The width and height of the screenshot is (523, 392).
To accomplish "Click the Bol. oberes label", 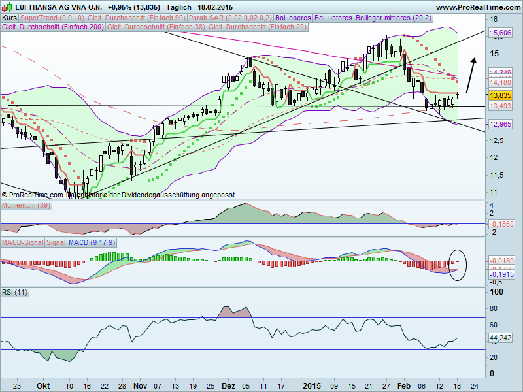I will [x=294, y=18].
